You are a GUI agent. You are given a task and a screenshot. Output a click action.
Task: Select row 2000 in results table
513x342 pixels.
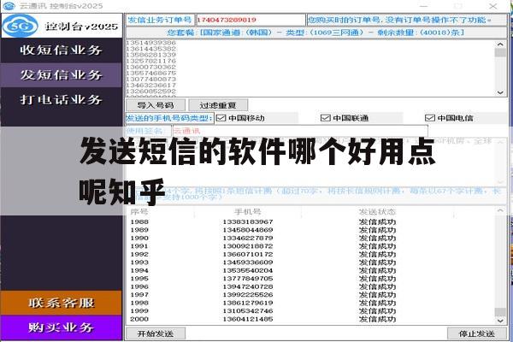point(311,319)
